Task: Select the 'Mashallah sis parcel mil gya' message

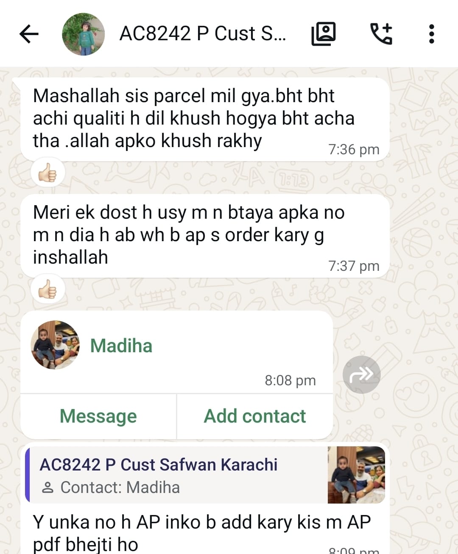Action: tap(205, 120)
